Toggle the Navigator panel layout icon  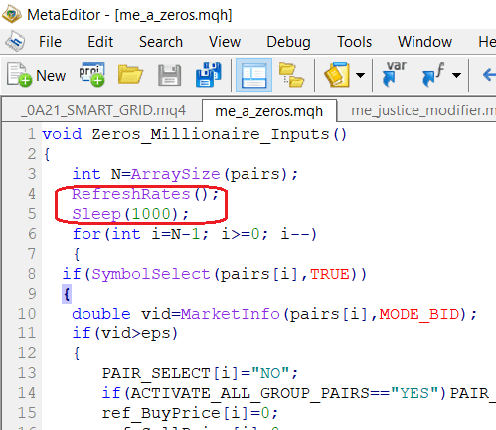pyautogui.click(x=253, y=75)
